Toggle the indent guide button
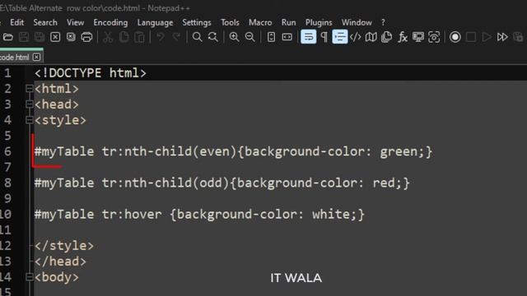This screenshot has height=296, width=527. pyautogui.click(x=340, y=37)
